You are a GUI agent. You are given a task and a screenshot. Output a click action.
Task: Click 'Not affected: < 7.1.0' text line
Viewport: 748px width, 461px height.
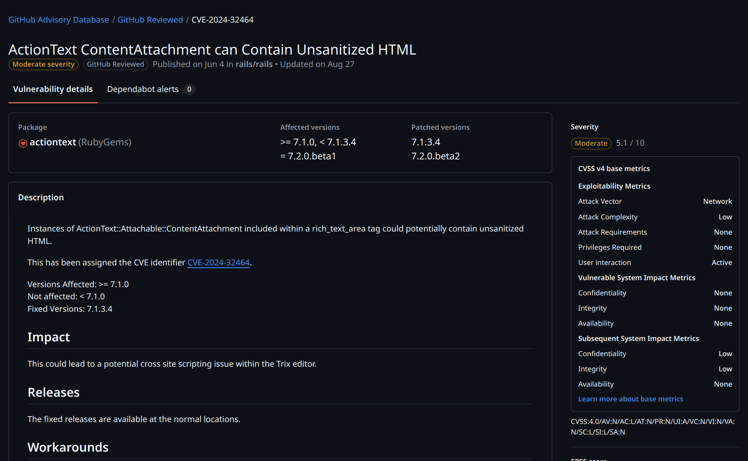coord(66,297)
